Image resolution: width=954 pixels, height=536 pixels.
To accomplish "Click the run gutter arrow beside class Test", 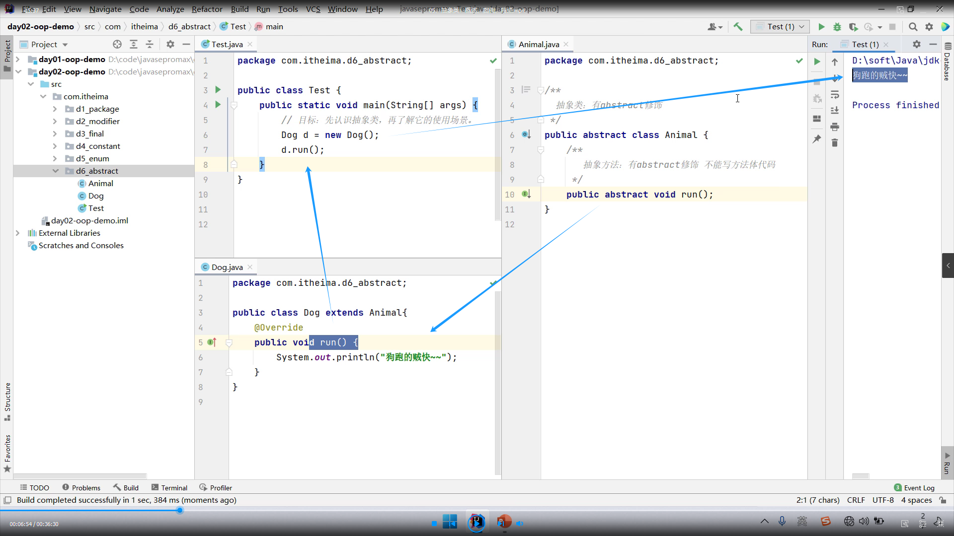I will point(218,90).
